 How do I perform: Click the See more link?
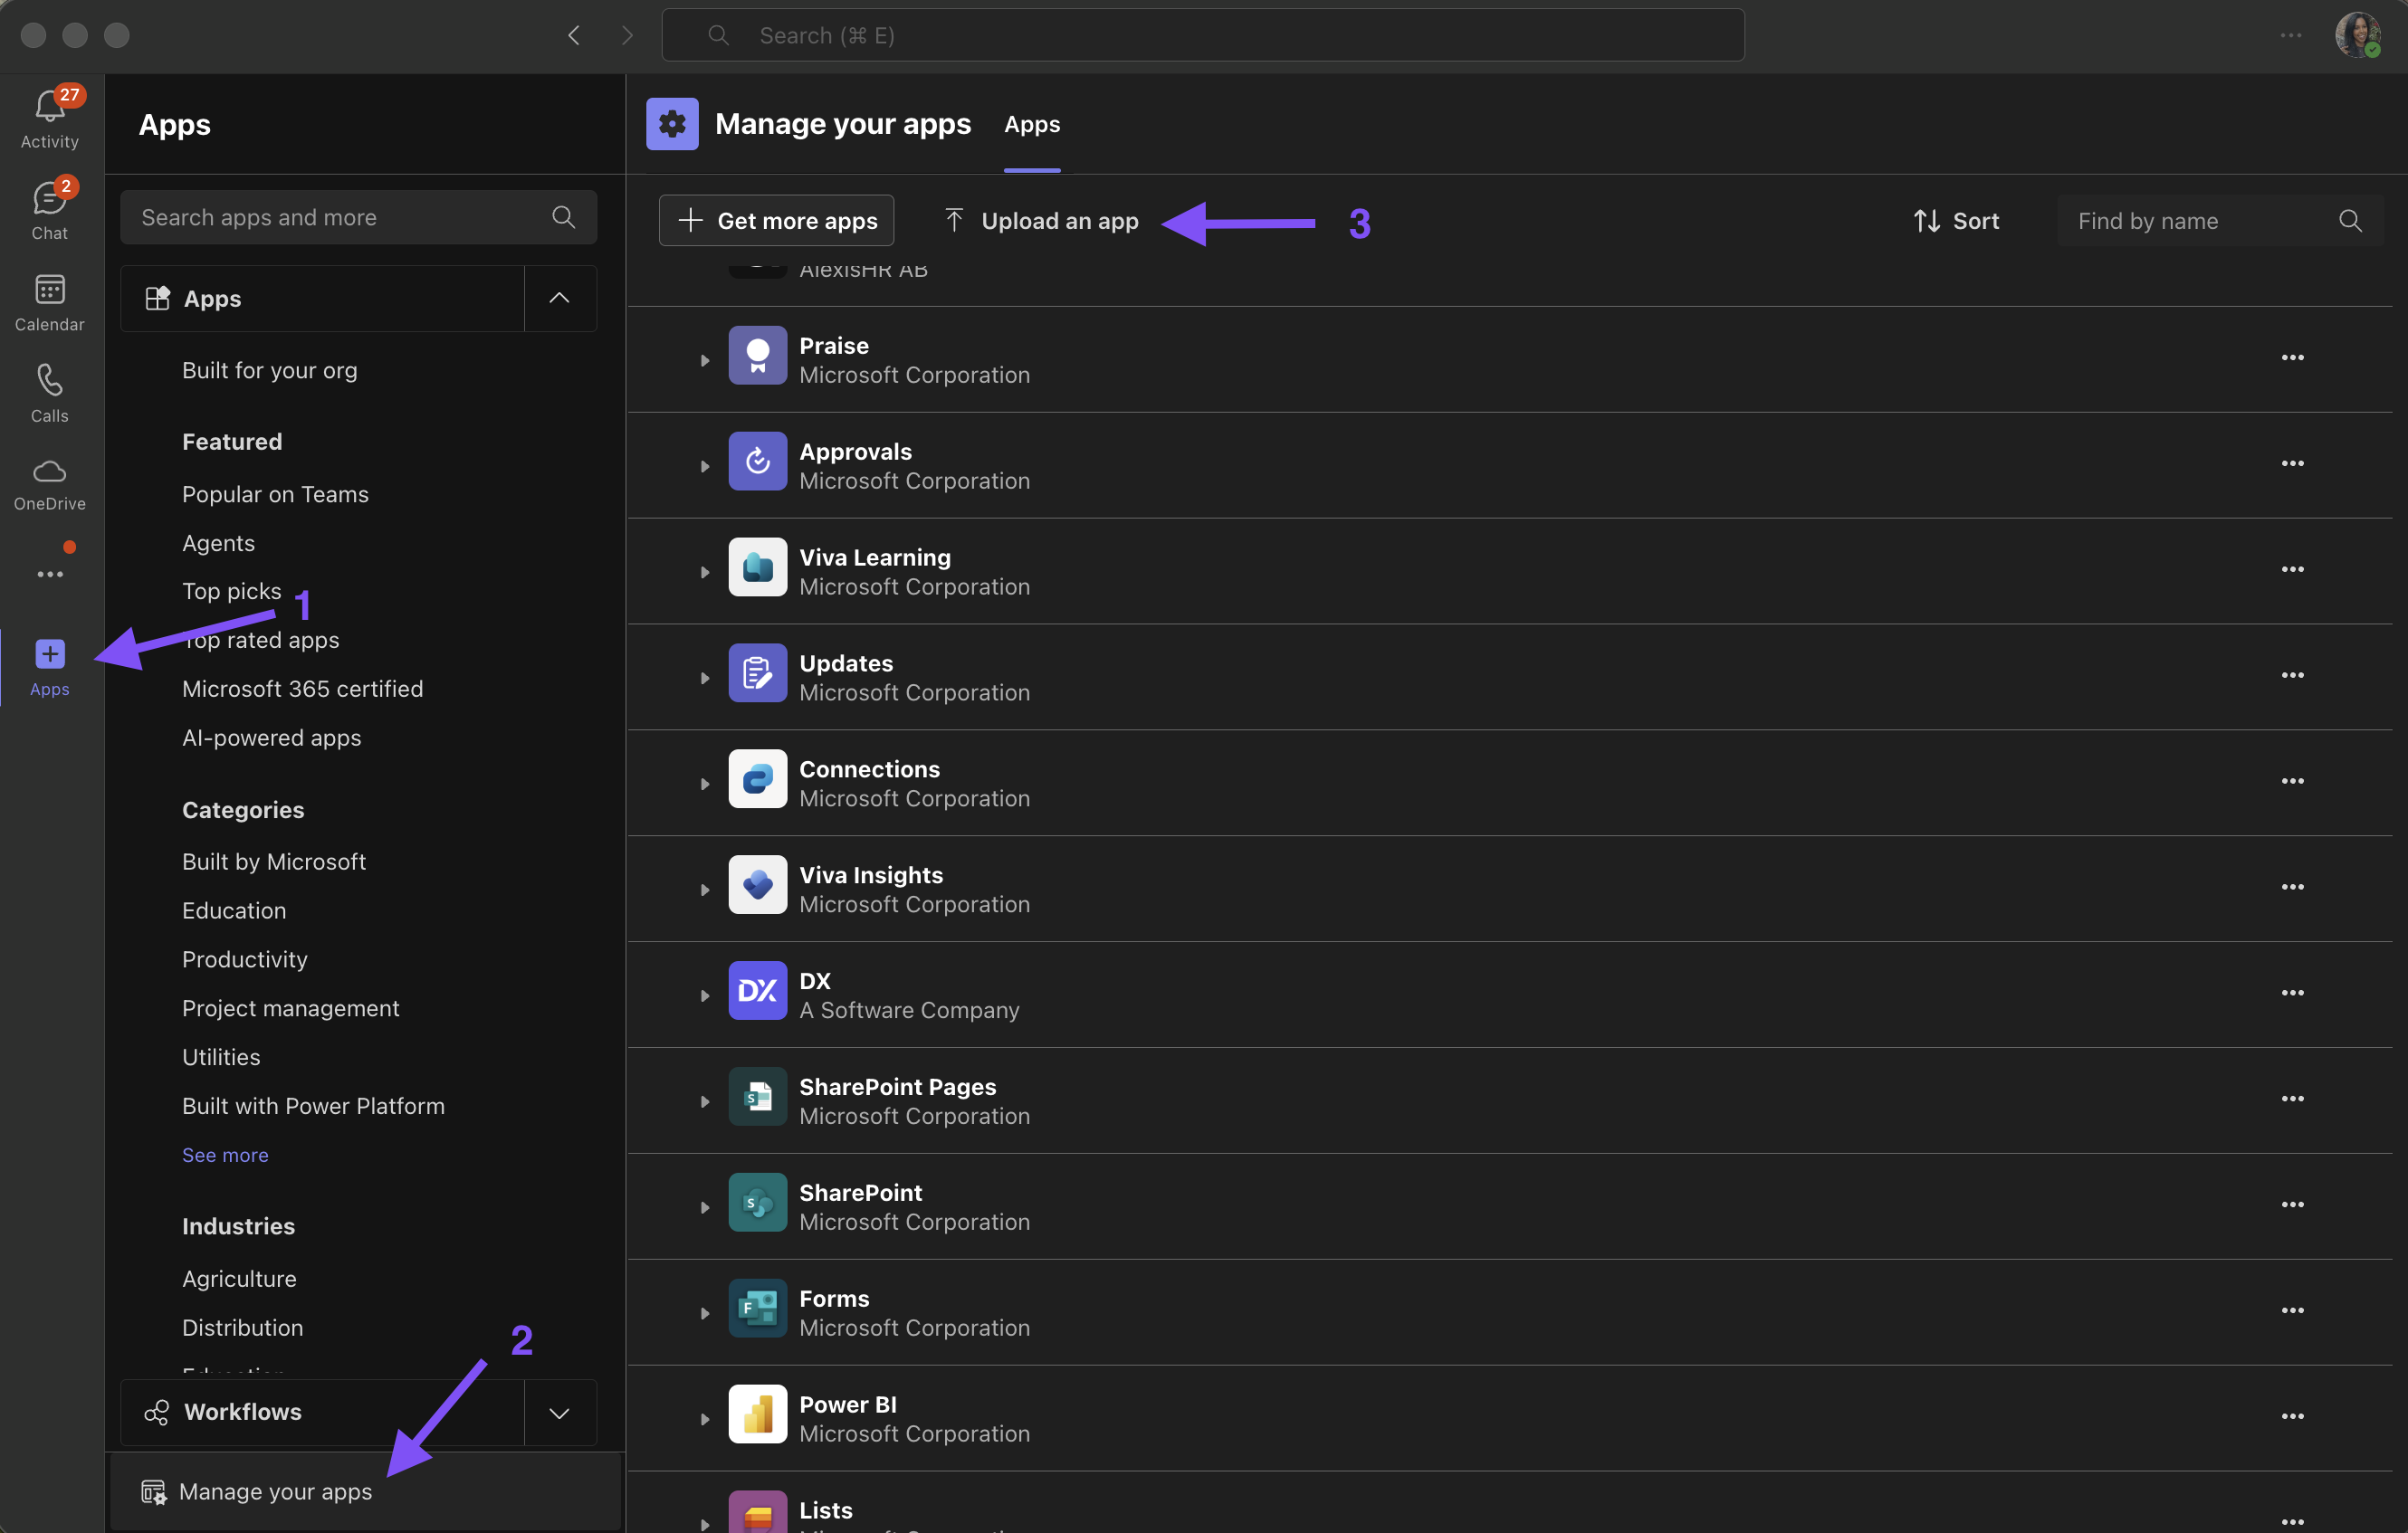(x=225, y=1154)
